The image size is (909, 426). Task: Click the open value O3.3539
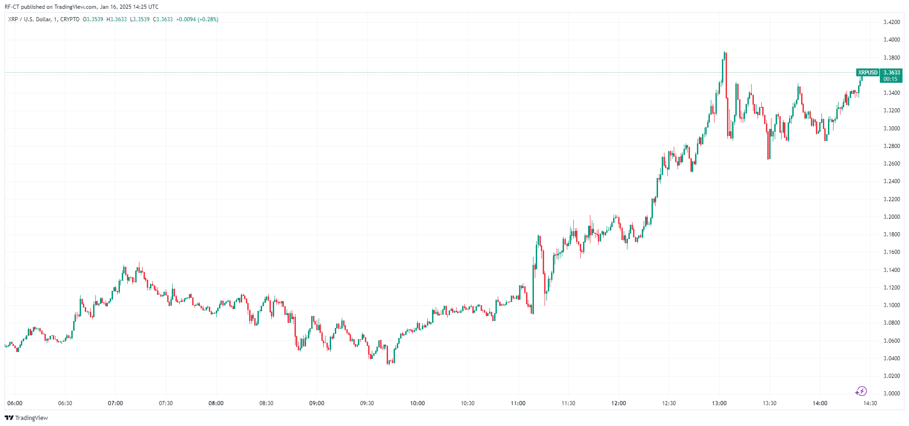tap(93, 19)
